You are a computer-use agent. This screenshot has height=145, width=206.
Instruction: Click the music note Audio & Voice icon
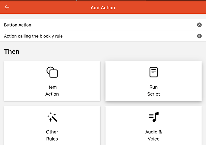pos(153,117)
